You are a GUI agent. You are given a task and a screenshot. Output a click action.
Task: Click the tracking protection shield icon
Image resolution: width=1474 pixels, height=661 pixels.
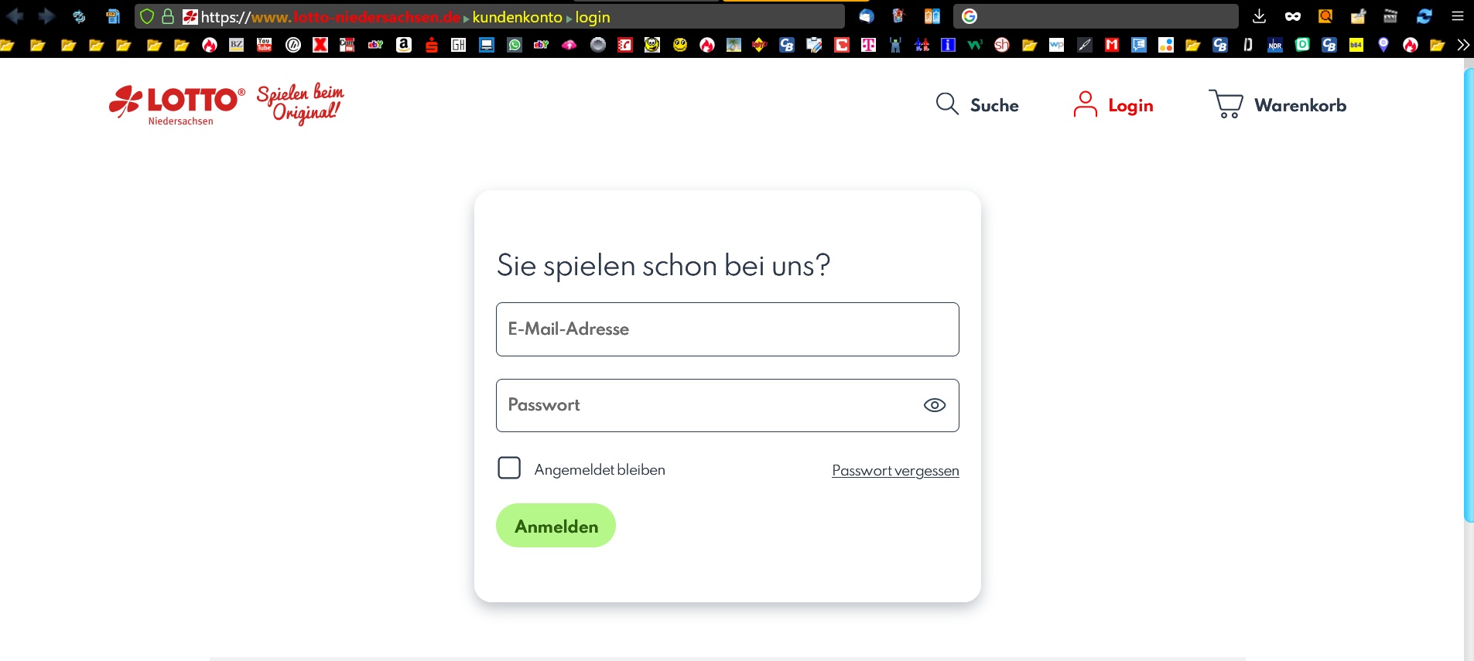coord(147,16)
